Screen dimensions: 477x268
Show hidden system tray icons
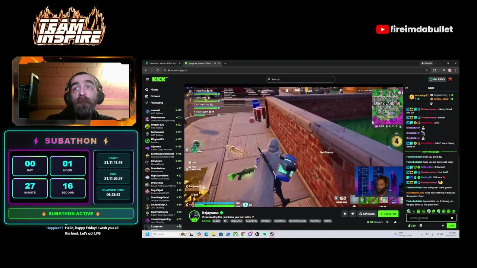coord(422,234)
